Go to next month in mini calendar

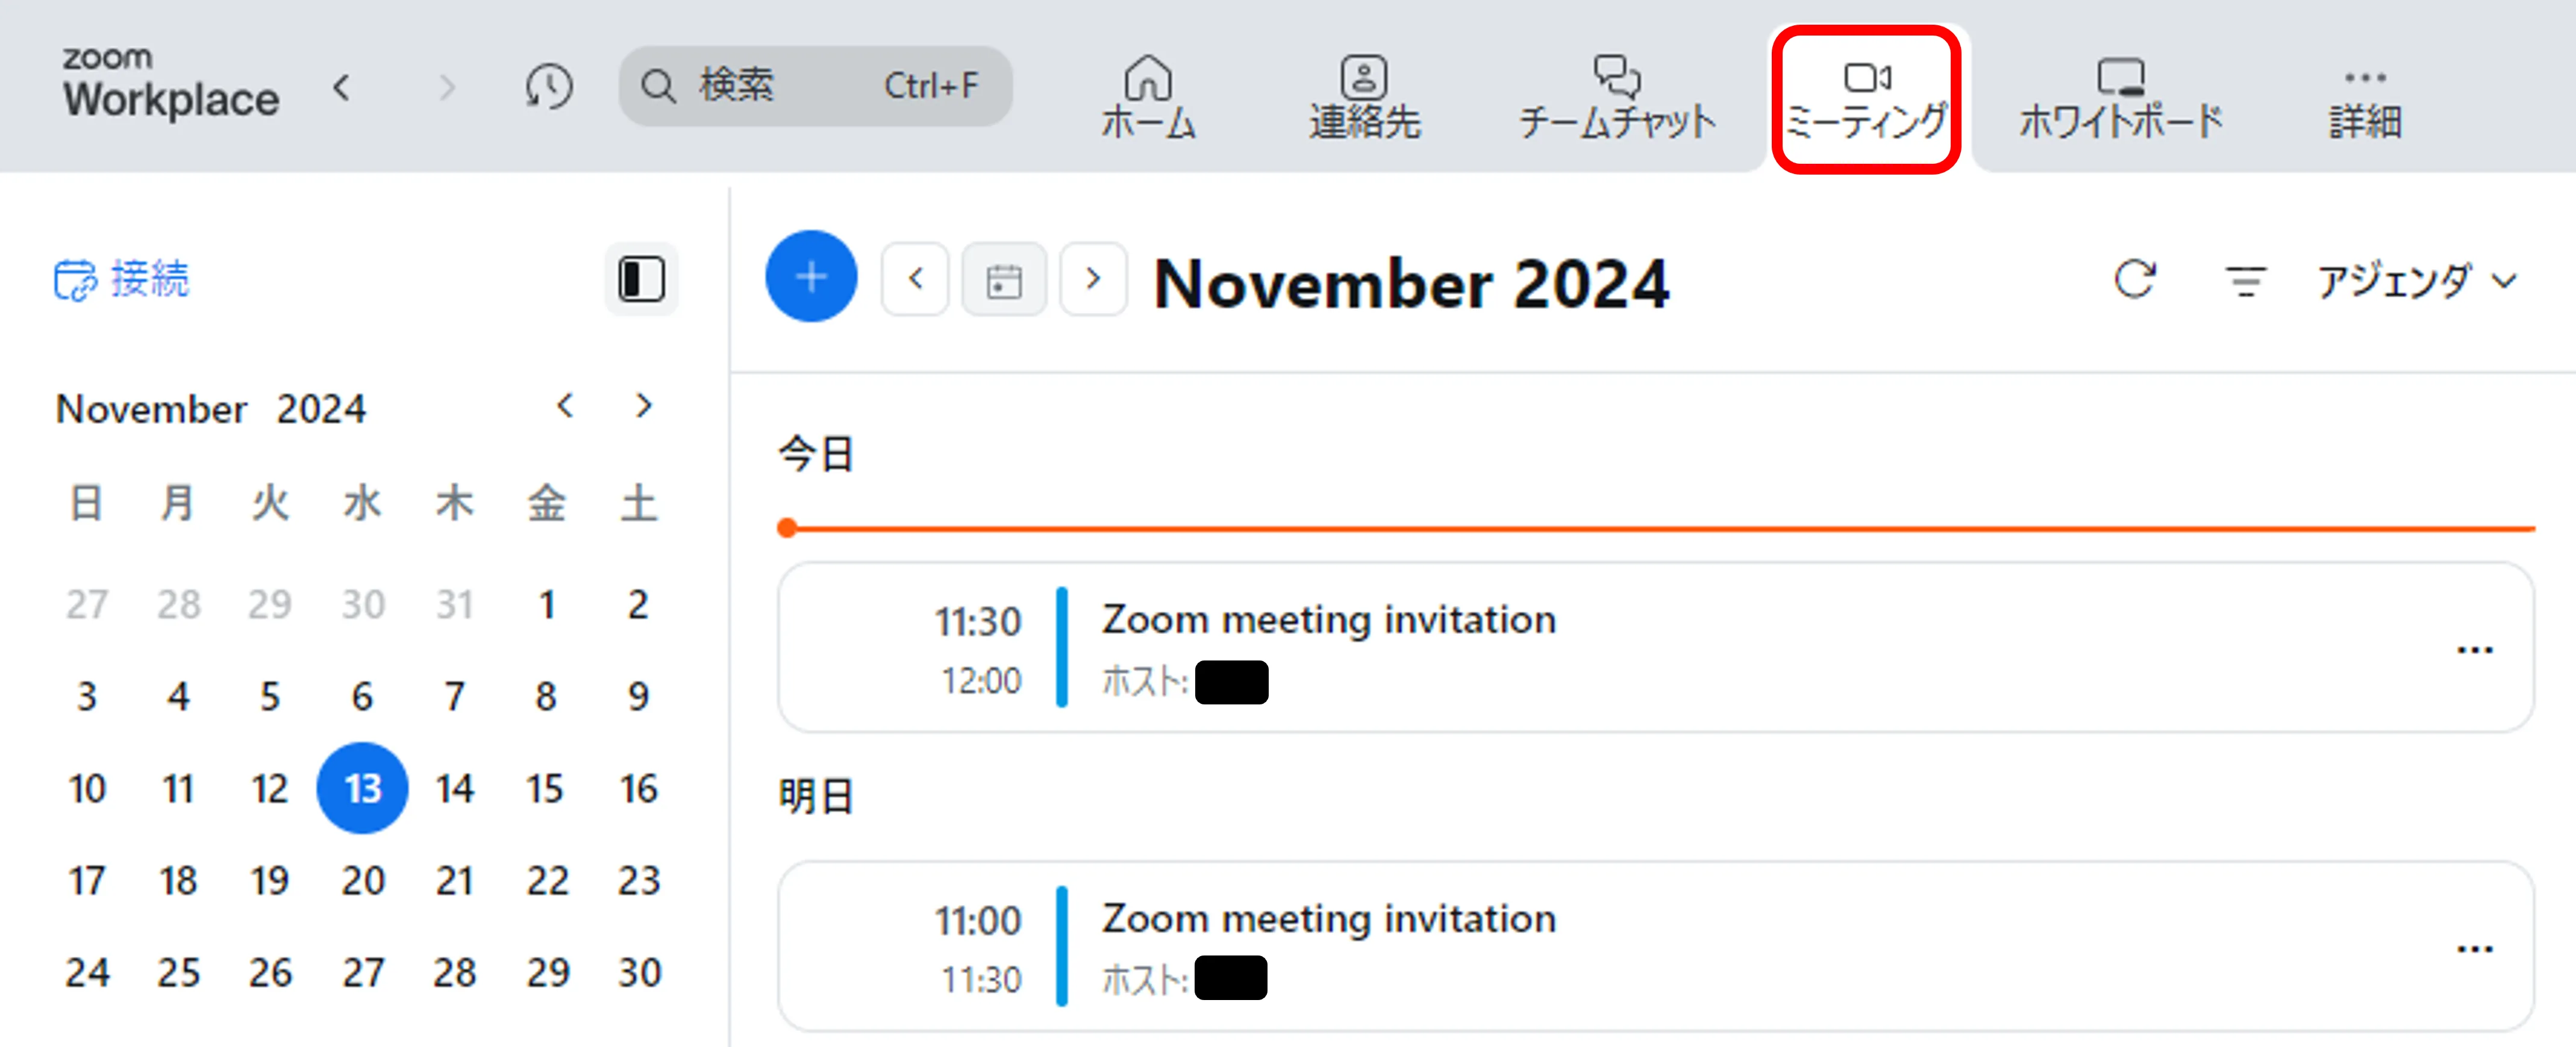pos(644,406)
